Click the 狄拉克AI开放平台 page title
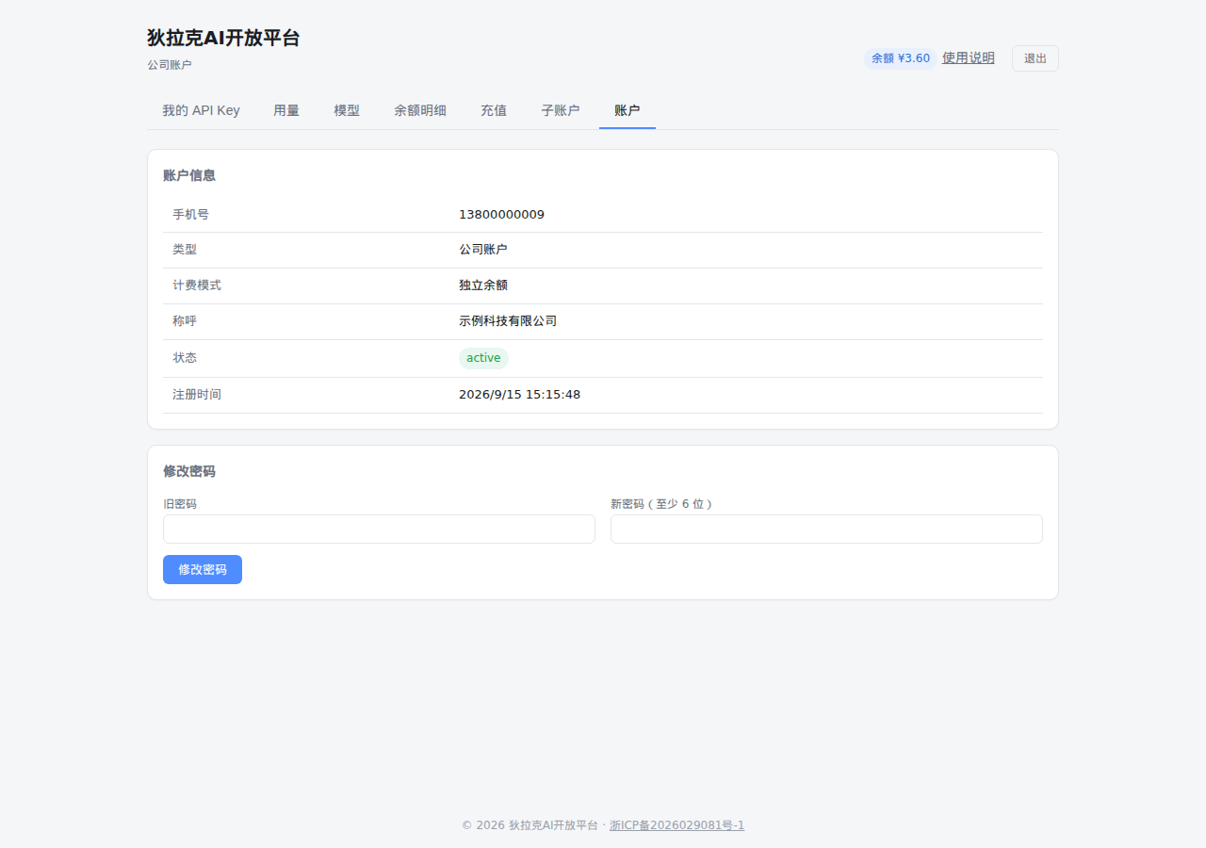 pos(223,38)
